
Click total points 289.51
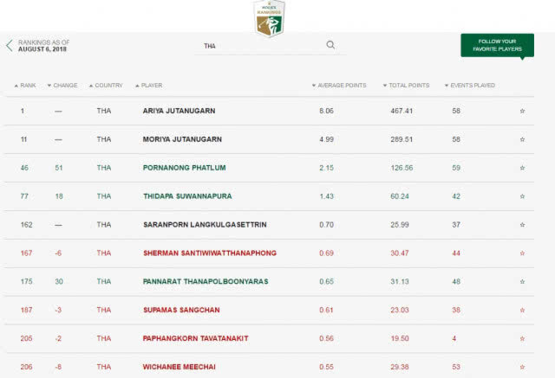(402, 139)
